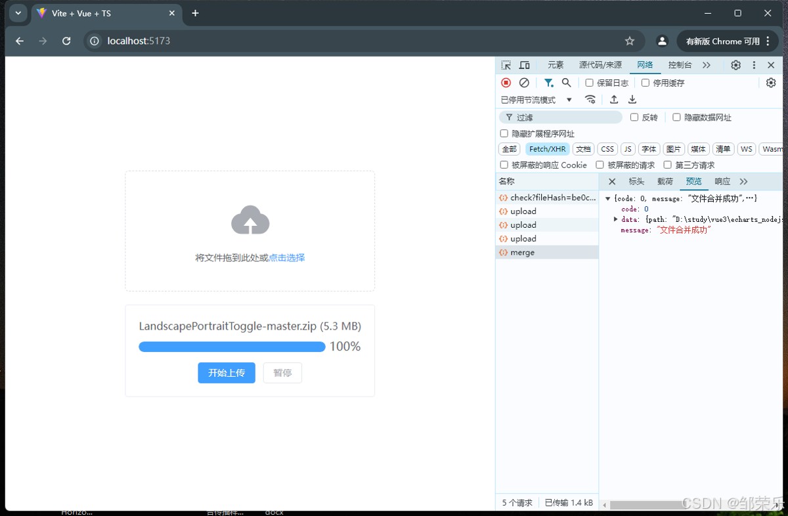Select the merge request row
Screen dimensions: 788x516
click(x=547, y=252)
